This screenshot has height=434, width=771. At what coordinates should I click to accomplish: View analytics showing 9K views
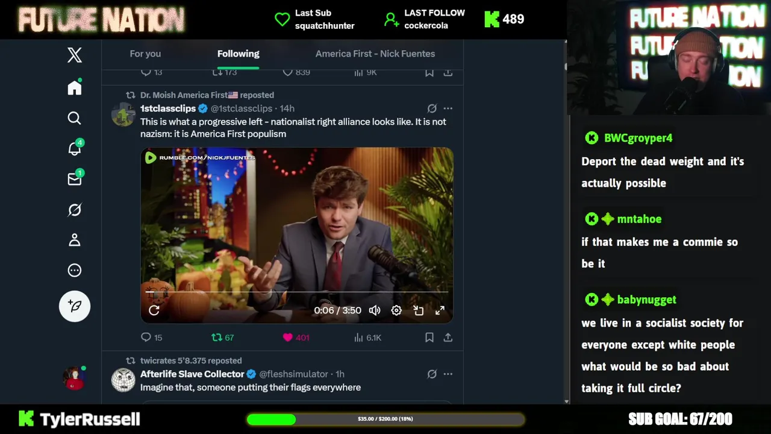365,72
